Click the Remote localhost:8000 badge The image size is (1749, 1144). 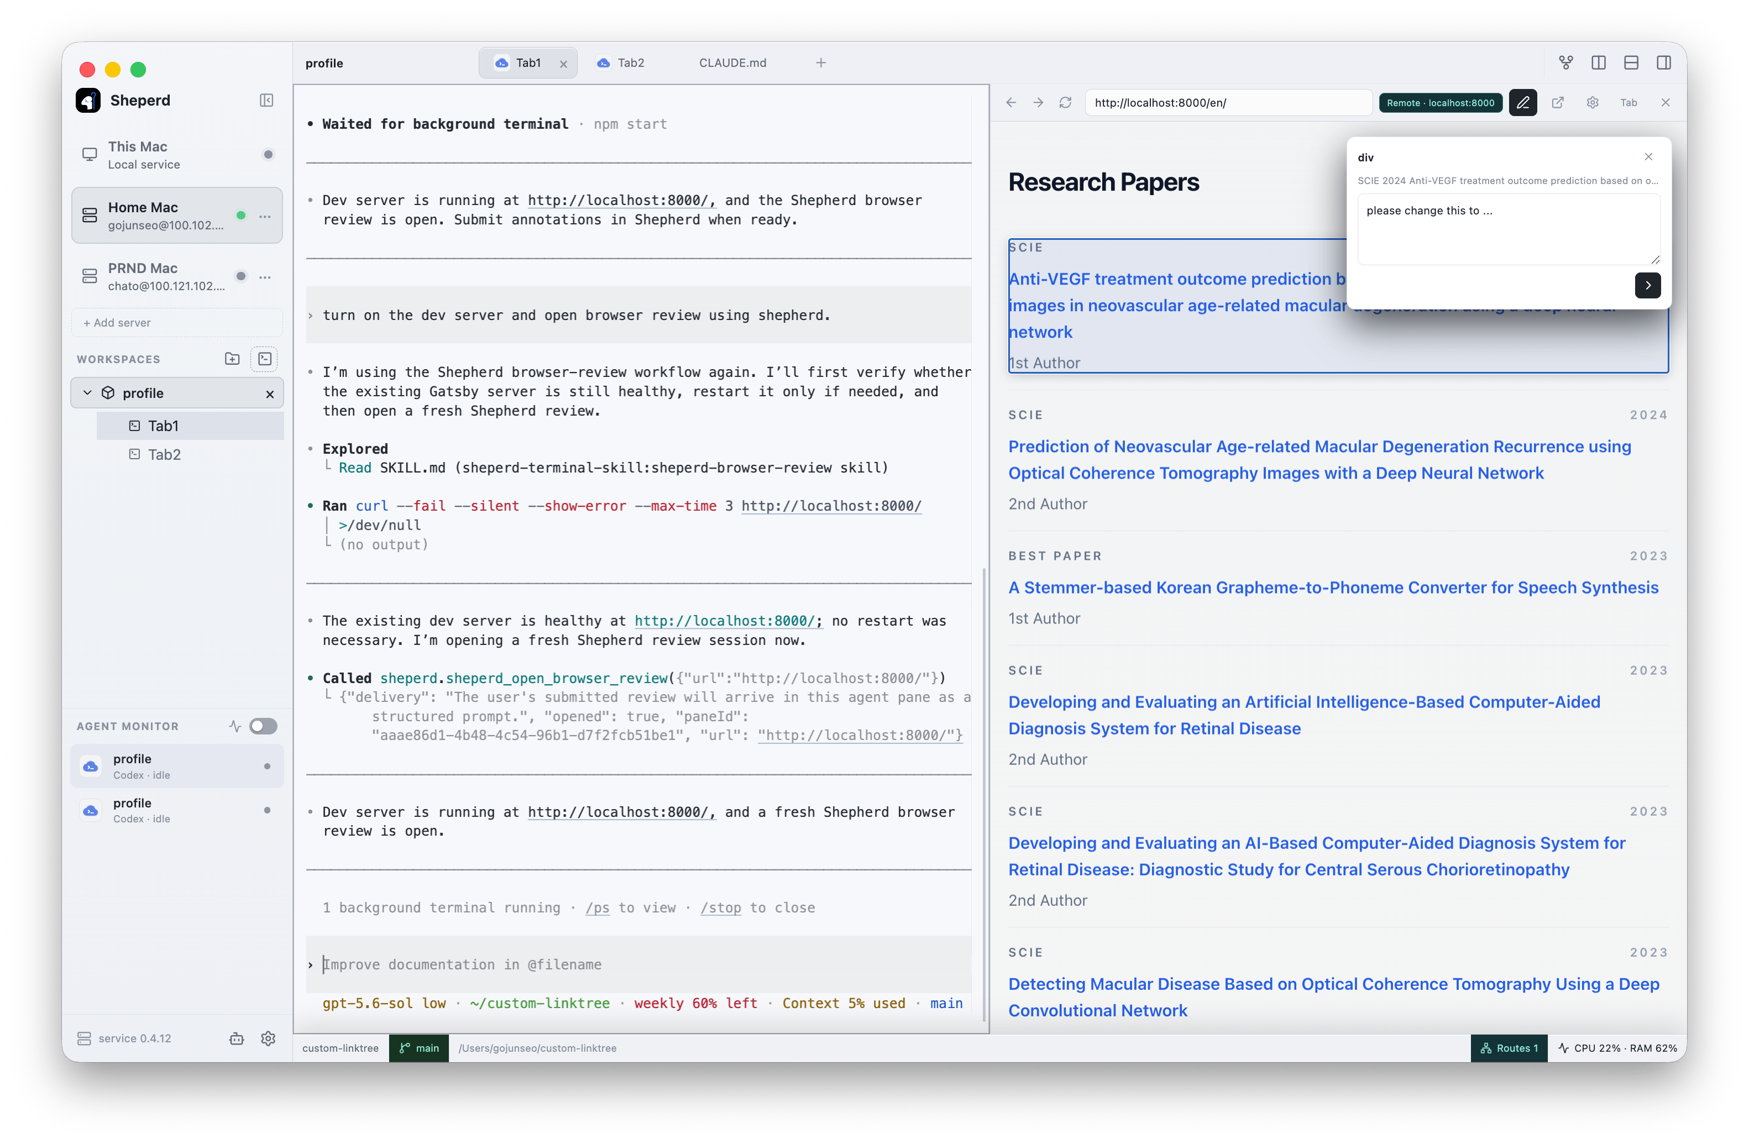pyautogui.click(x=1441, y=103)
